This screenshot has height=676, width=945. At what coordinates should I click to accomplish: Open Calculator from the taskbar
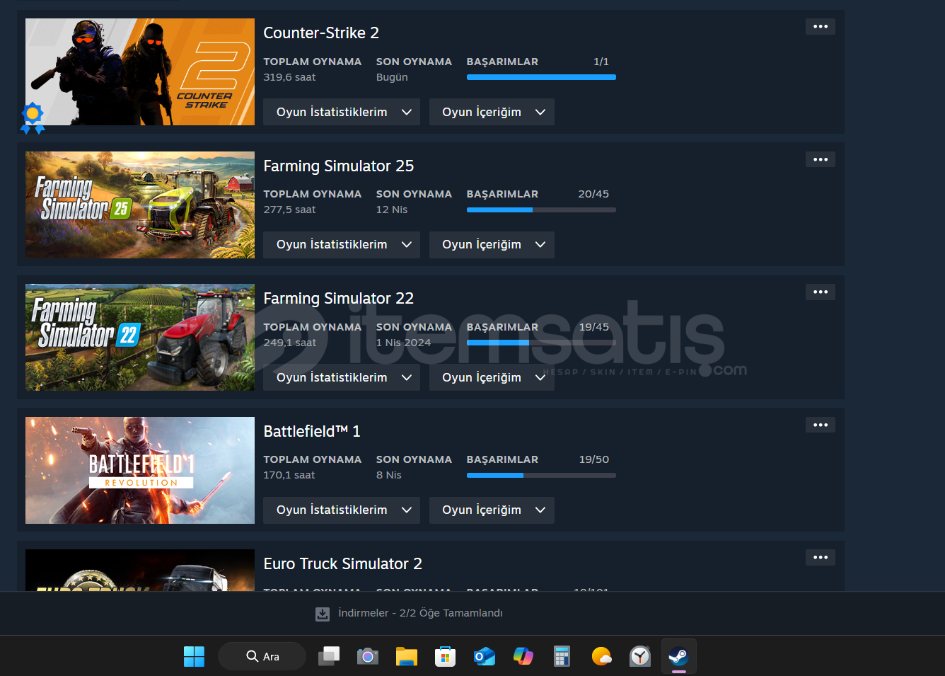[562, 656]
